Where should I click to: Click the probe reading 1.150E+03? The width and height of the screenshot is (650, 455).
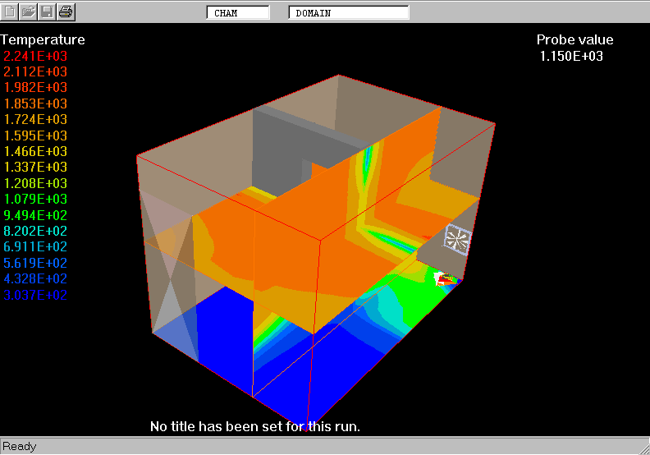(x=571, y=56)
